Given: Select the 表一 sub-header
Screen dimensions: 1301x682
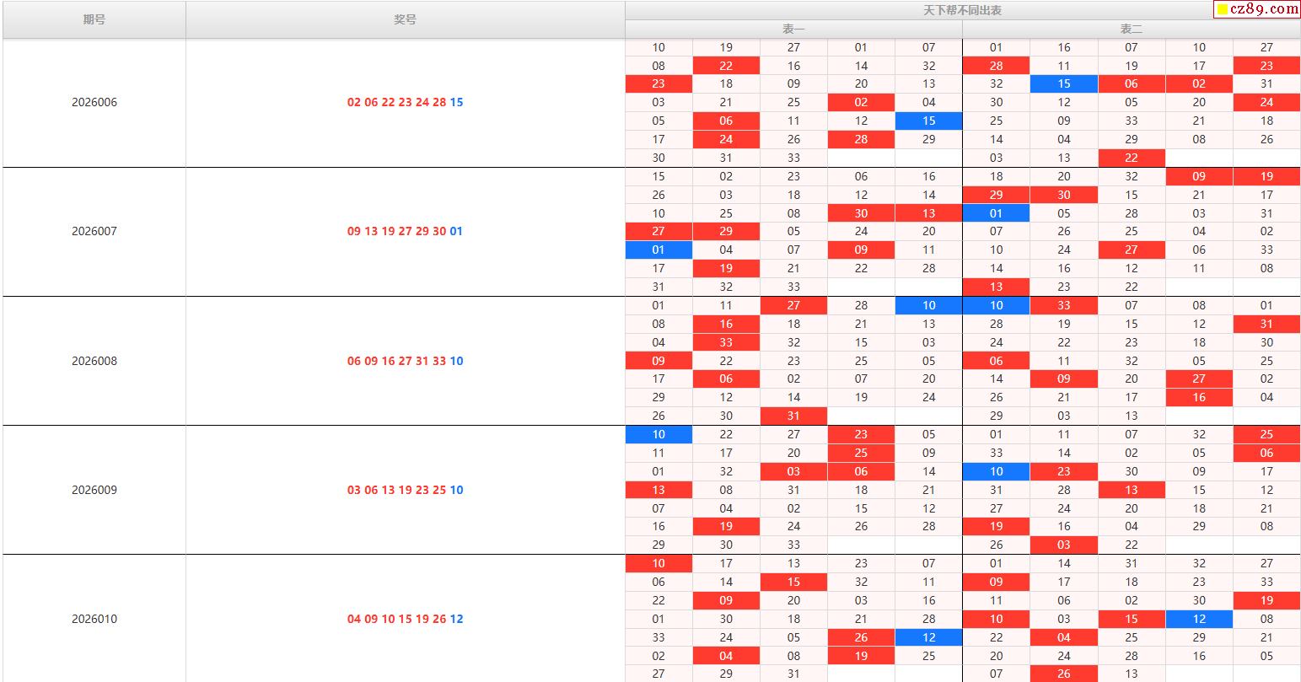Looking at the screenshot, I should pos(793,29).
